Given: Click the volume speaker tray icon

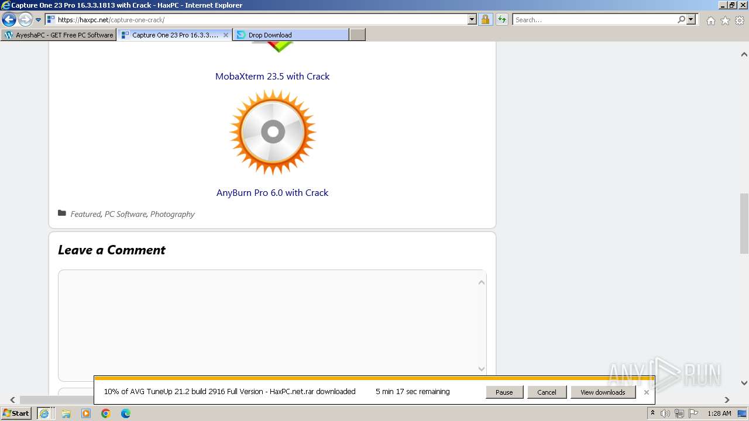Looking at the screenshot, I should 665,413.
